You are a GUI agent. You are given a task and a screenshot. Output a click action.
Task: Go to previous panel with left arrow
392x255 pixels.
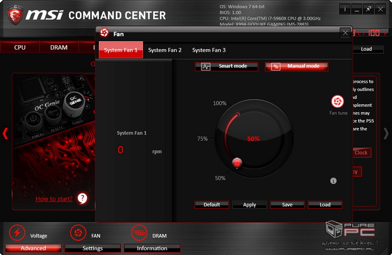pyautogui.click(x=5, y=134)
